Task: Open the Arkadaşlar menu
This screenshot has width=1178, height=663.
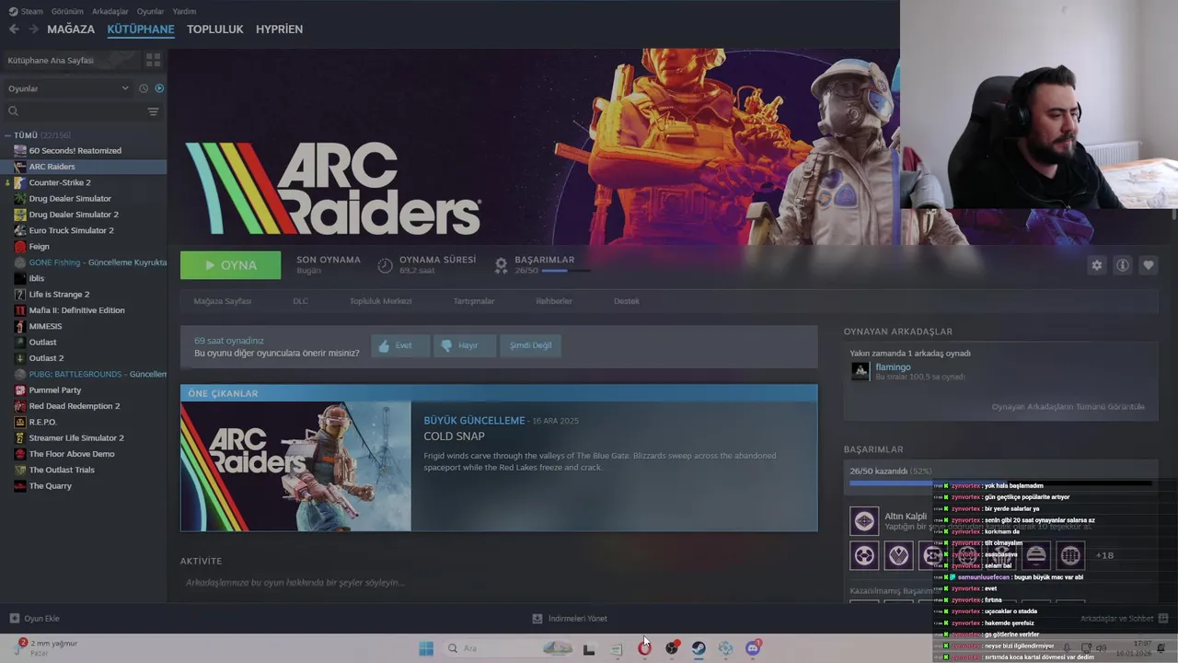Action: tap(110, 11)
